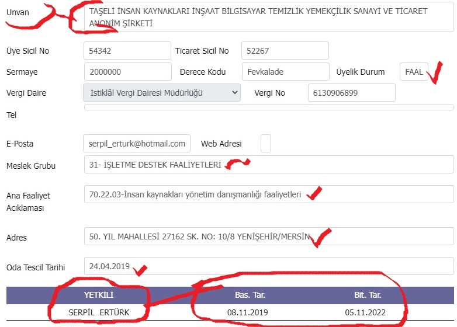Click the empty Web Adresi field
Viewport: 457px width, 327px height.
[266, 143]
